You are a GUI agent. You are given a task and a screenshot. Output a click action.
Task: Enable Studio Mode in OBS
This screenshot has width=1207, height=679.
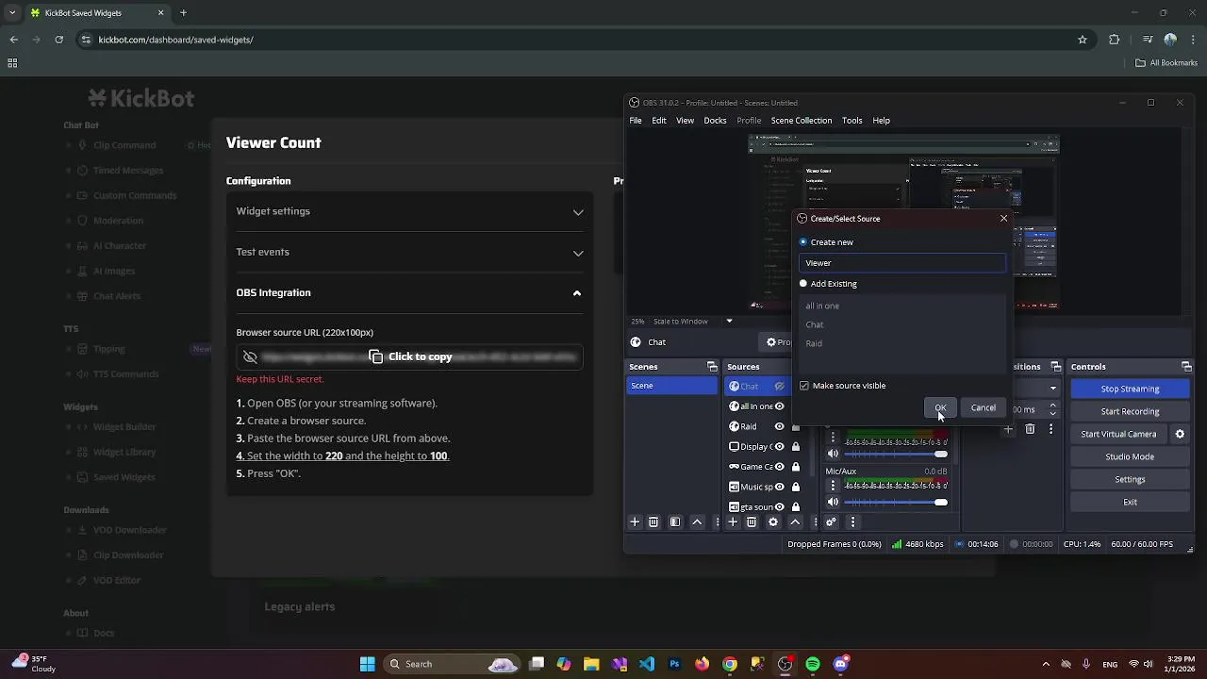(1130, 456)
